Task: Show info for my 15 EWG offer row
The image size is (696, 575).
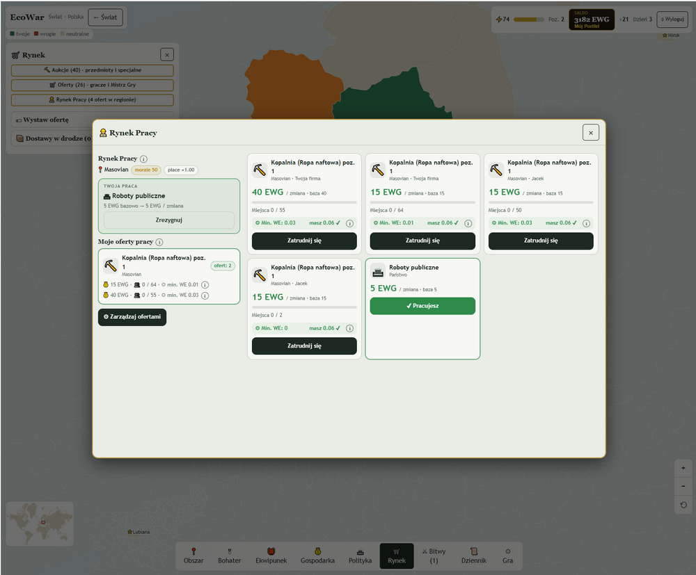Action: [x=205, y=285]
